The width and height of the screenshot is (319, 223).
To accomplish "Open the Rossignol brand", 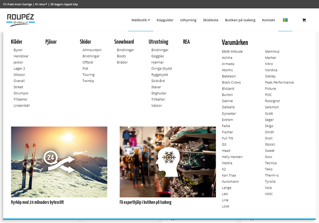I will pos(272,101).
